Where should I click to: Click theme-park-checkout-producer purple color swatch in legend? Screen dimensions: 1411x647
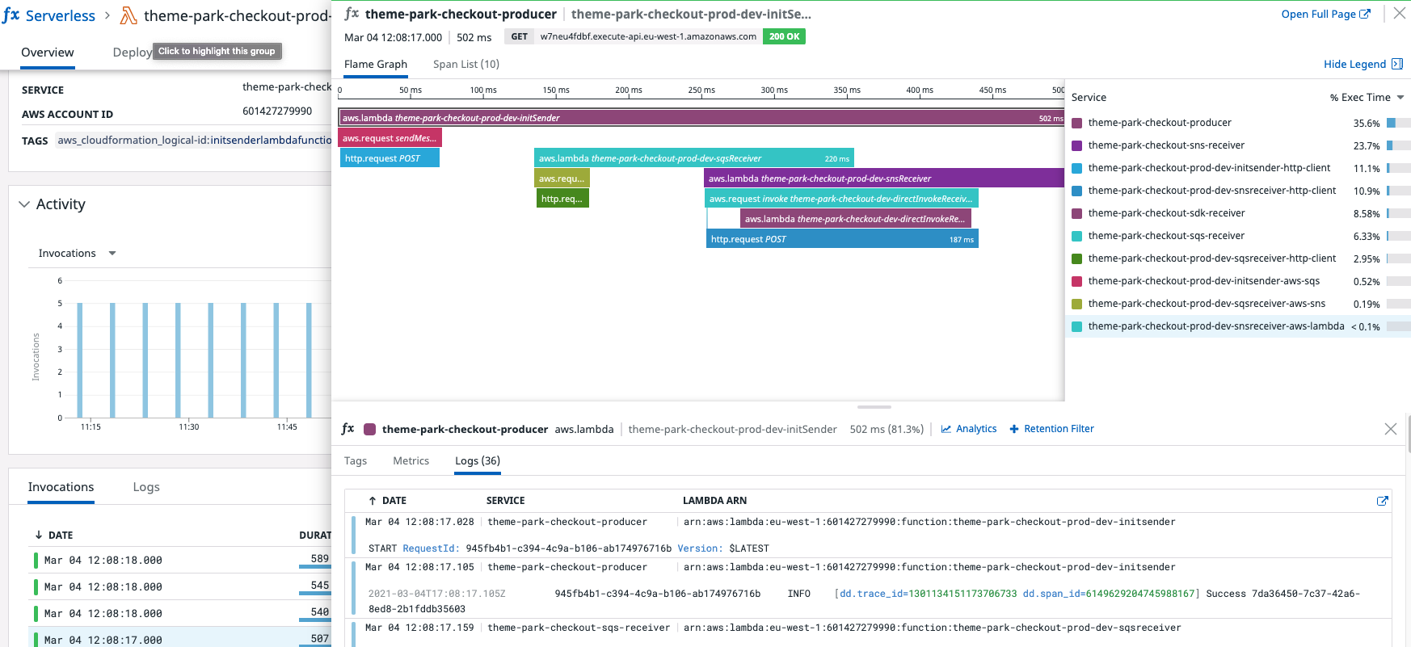tap(1076, 123)
